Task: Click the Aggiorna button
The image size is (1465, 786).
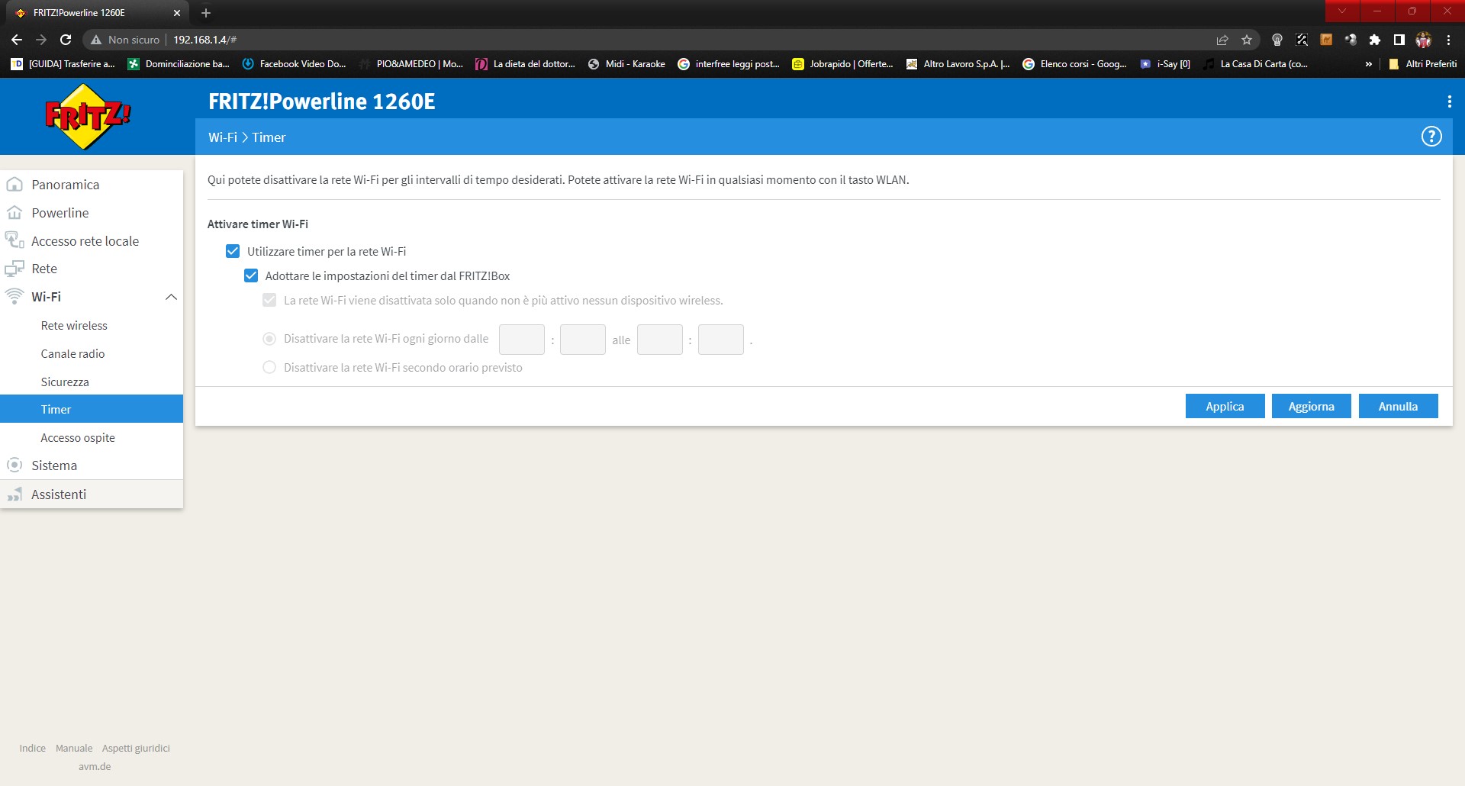Action: (x=1311, y=406)
